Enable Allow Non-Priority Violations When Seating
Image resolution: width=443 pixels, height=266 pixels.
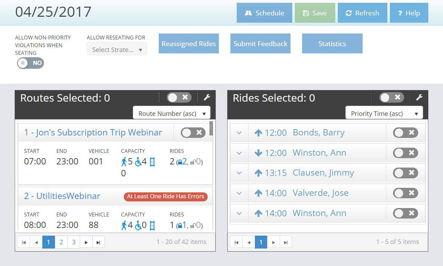[30, 63]
